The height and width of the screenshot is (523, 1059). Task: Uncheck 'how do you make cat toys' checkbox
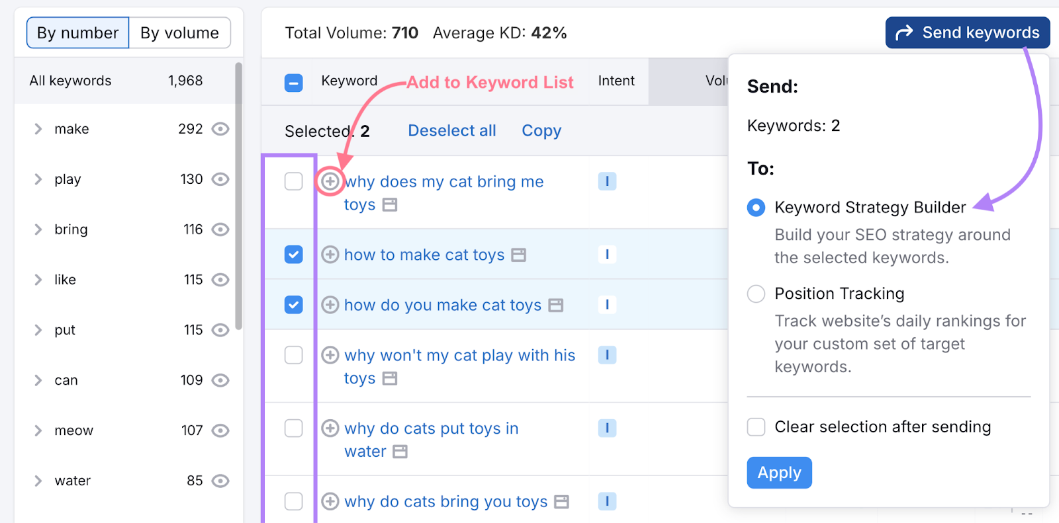pyautogui.click(x=293, y=305)
